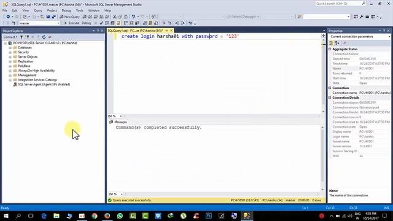
Task: Expand the Server Objects node
Action: tap(10, 57)
